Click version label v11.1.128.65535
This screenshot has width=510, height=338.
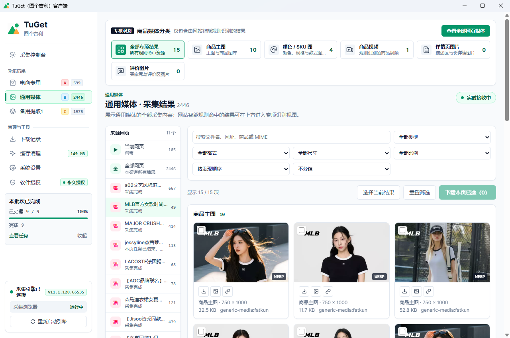coord(66,292)
